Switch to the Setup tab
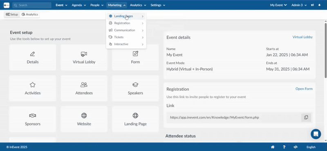Image resolution: width=327 pixels, height=151 pixels. point(12,15)
